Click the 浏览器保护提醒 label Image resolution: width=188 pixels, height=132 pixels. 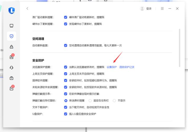click(x=42, y=67)
